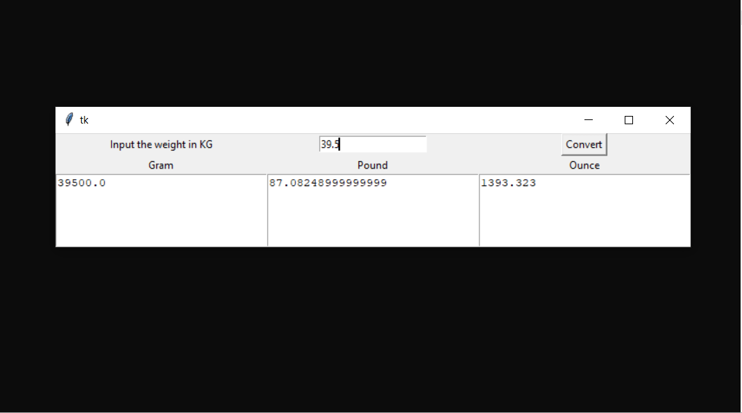Minimize the tk window
742x413 pixels.
click(x=588, y=120)
